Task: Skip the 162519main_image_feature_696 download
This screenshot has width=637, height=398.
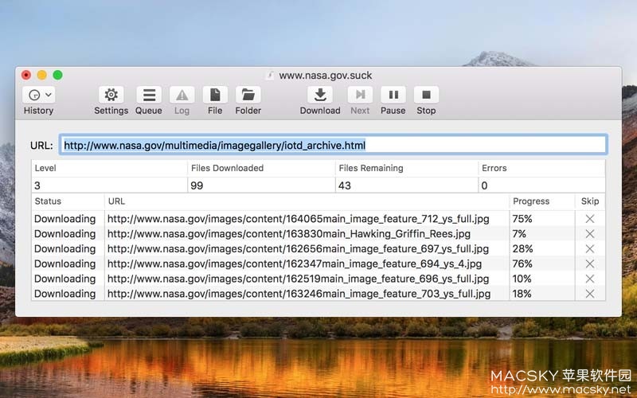Action: 590,279
